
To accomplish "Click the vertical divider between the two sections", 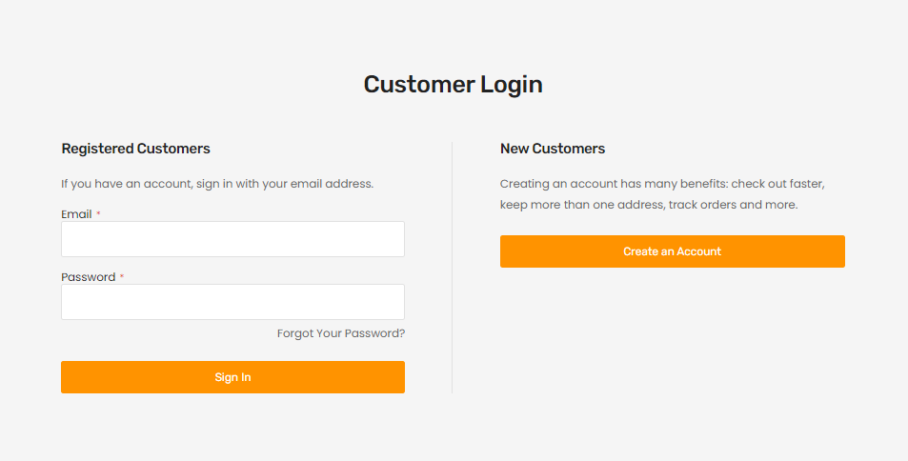I will pyautogui.click(x=452, y=267).
